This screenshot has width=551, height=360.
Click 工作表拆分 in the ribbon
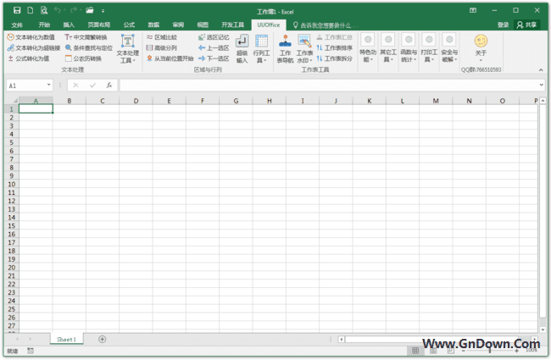[x=334, y=58]
